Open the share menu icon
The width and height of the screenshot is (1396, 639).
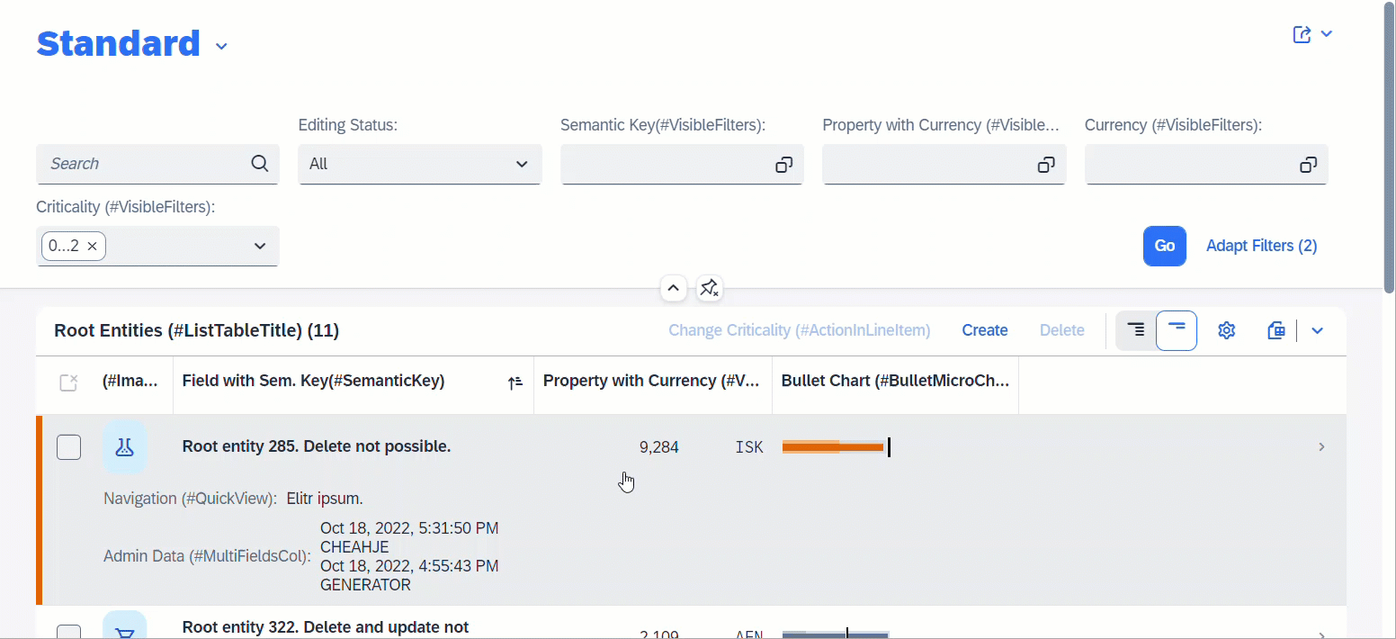click(x=1302, y=34)
